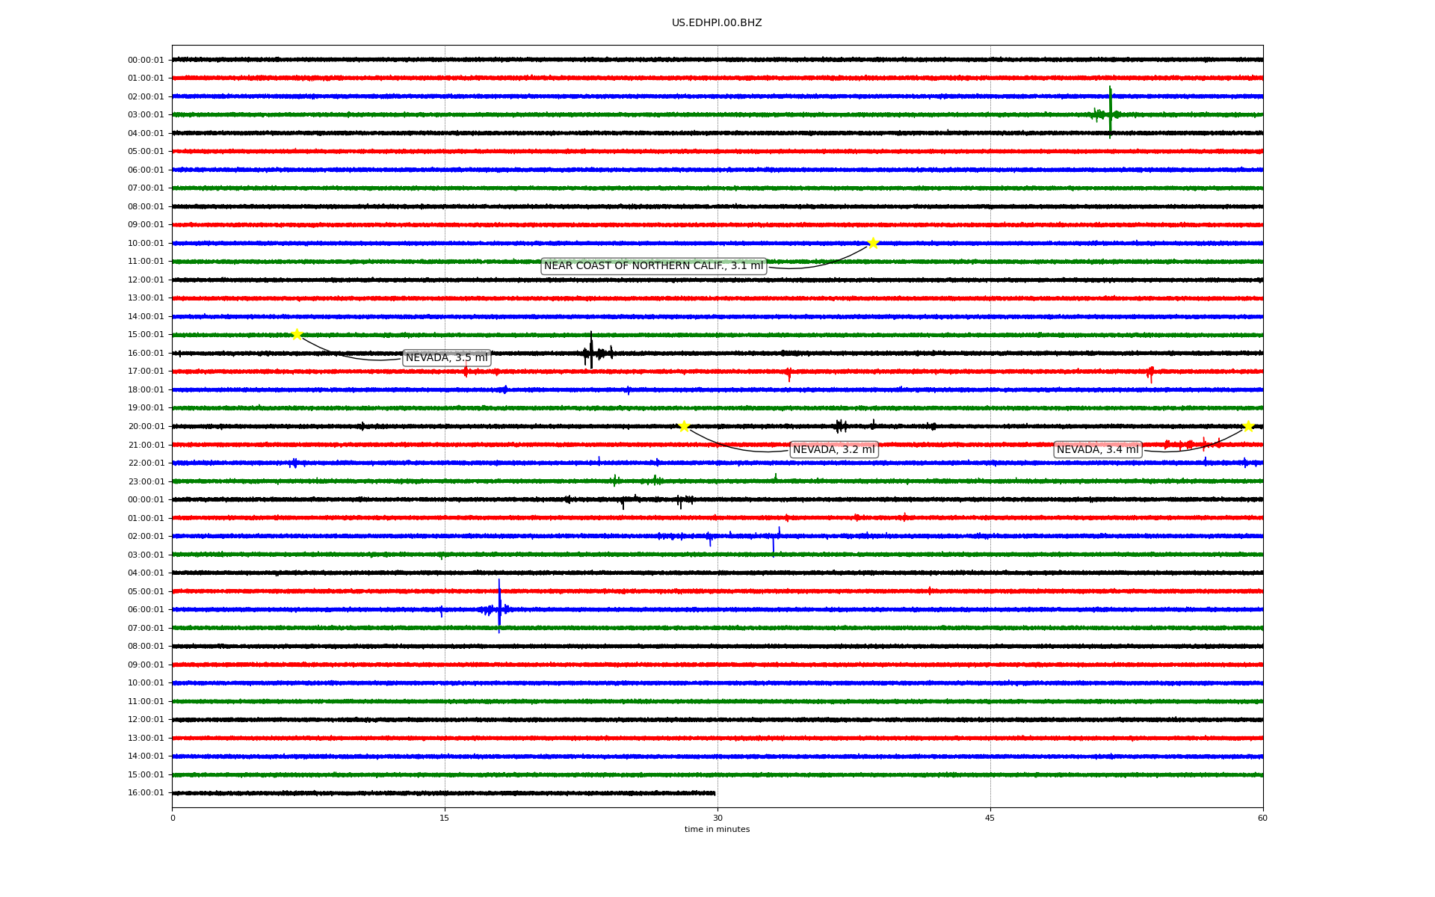Click the 45 tick label on the time axis
The image size is (1435, 897).
click(990, 818)
